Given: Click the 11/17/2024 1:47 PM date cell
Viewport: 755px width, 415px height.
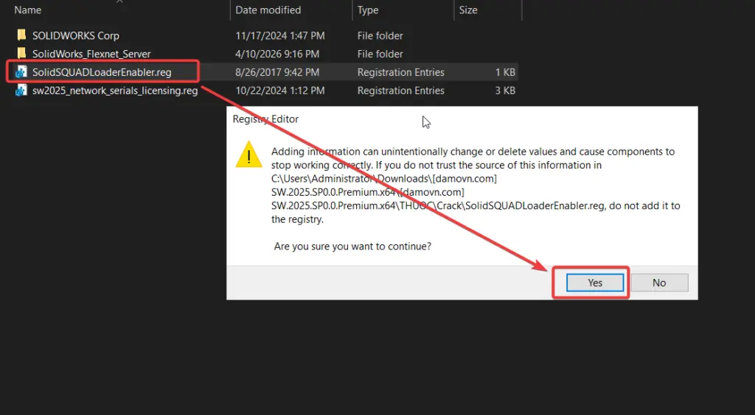Looking at the screenshot, I should click(x=279, y=35).
